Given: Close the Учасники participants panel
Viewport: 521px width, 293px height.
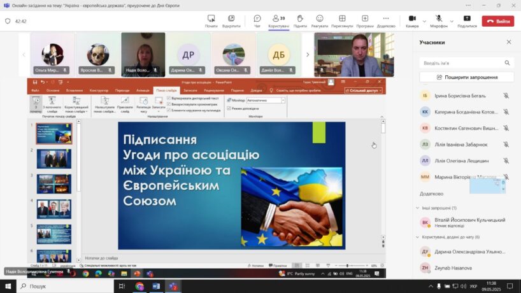Looking at the screenshot, I should click(508, 42).
